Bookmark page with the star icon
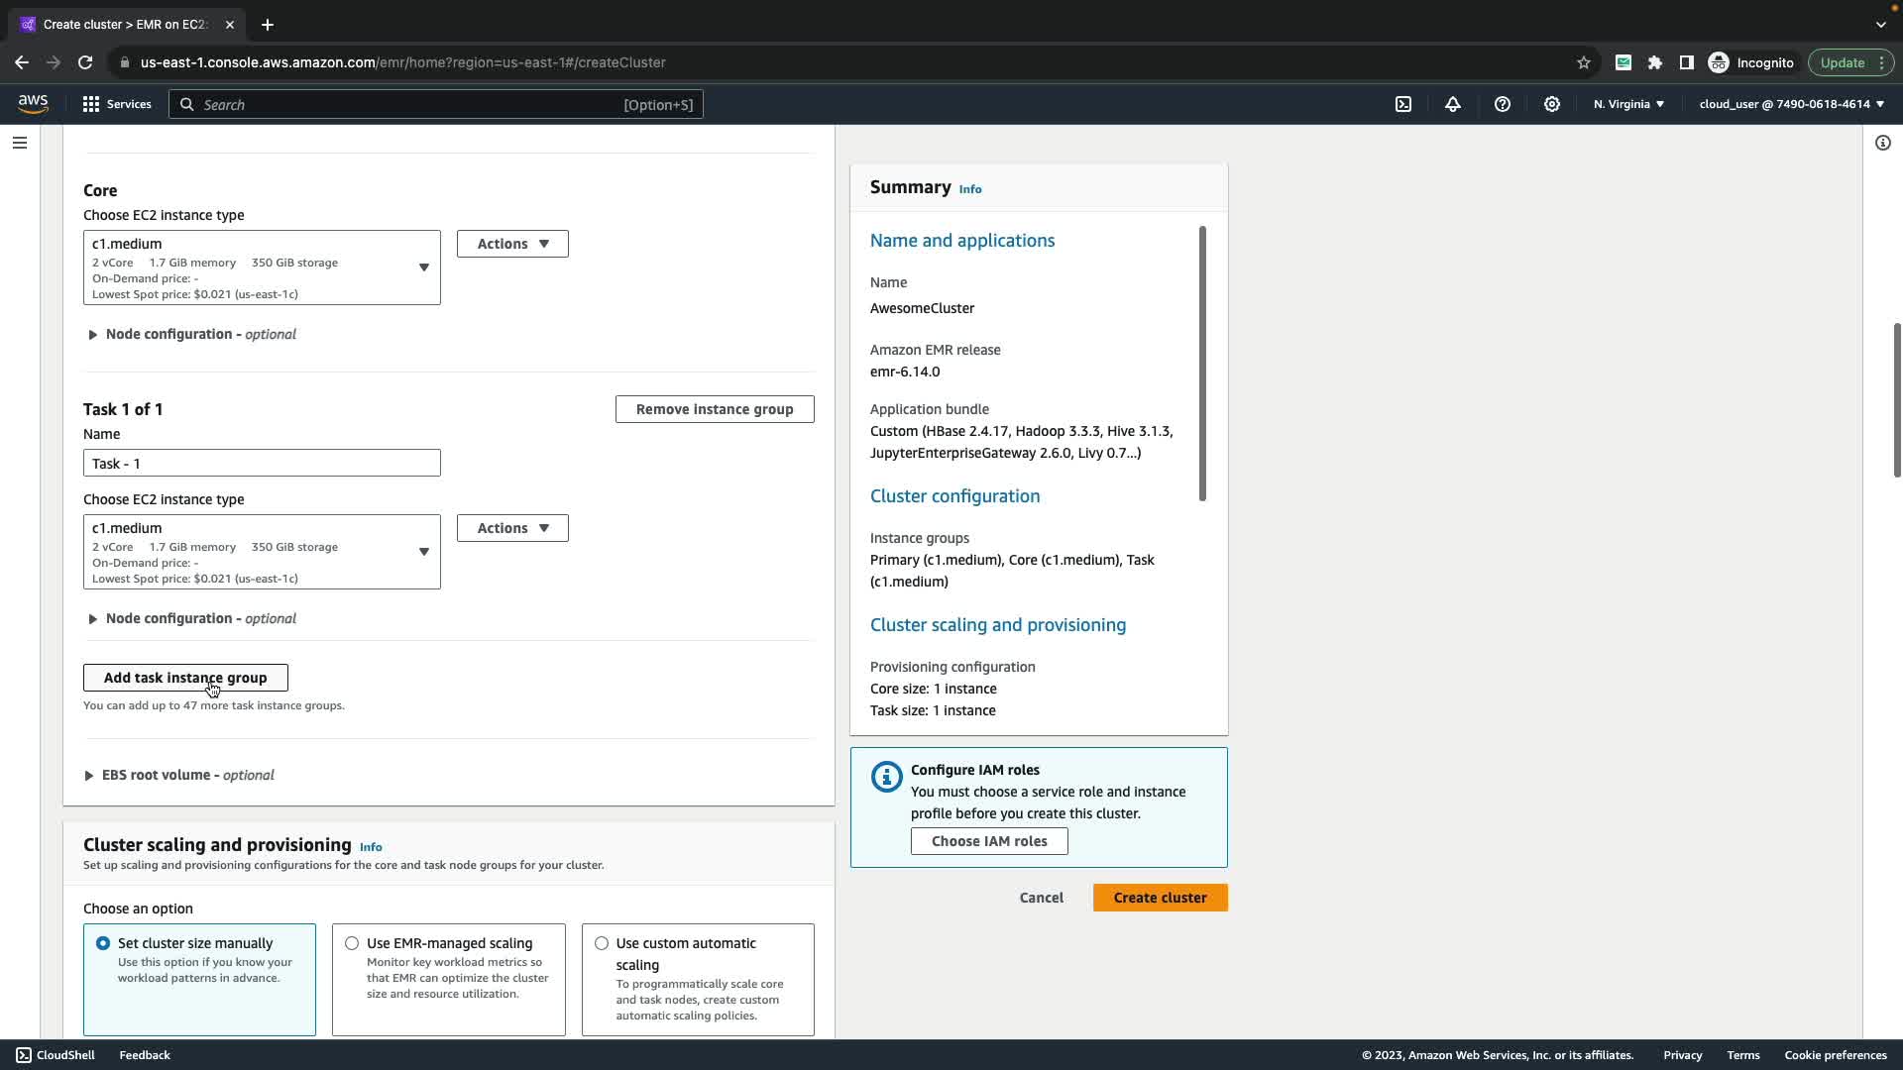 [1584, 62]
